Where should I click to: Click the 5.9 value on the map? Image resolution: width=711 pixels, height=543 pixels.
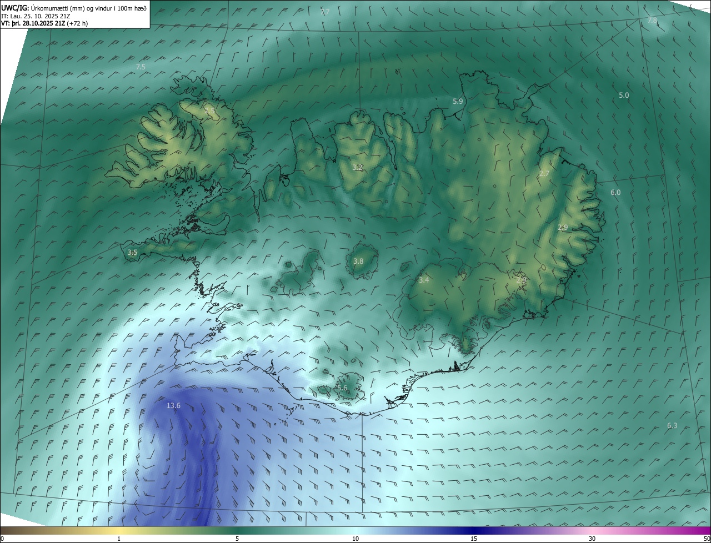click(458, 102)
